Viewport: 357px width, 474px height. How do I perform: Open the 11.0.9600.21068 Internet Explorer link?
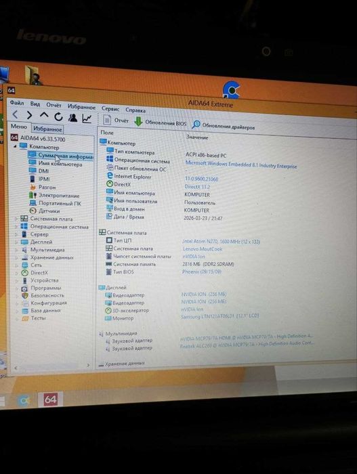coord(201,179)
